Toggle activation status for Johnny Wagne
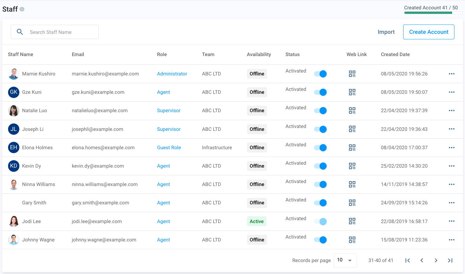The height and width of the screenshot is (274, 465). point(321,240)
